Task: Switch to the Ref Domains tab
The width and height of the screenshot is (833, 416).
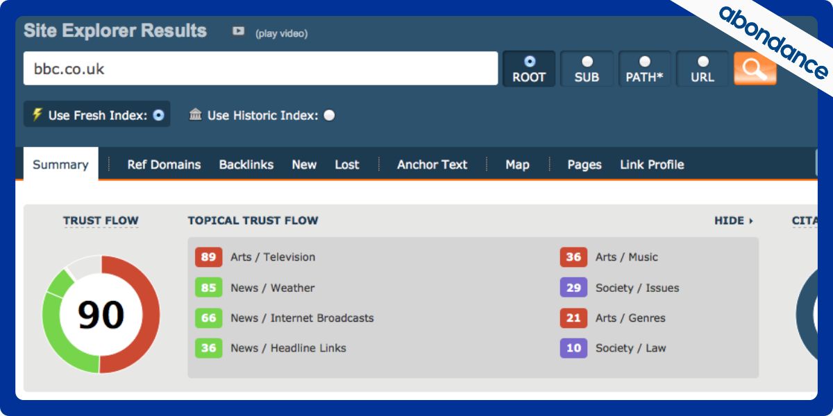Action: tap(164, 164)
